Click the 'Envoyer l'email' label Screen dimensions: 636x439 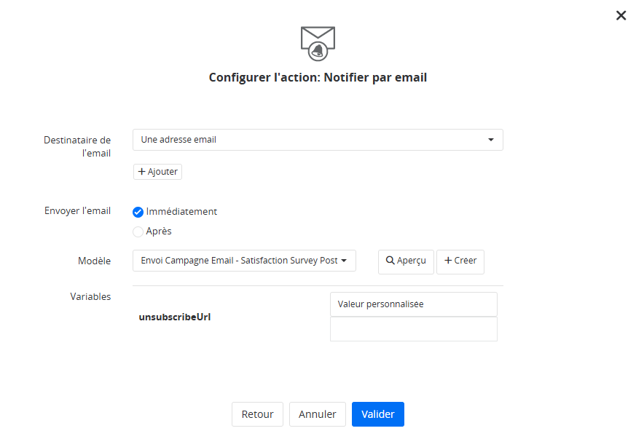point(77,211)
